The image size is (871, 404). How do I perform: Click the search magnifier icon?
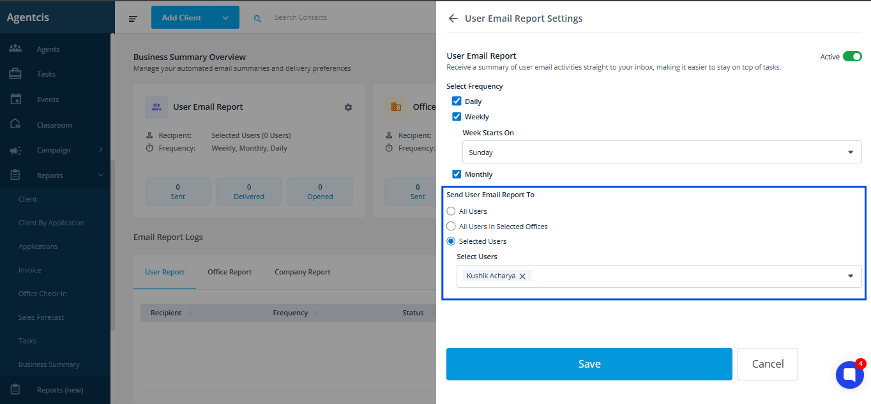point(258,19)
